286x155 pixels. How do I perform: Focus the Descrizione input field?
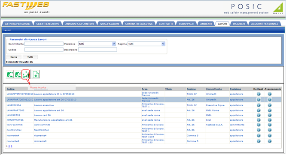pos(97,50)
